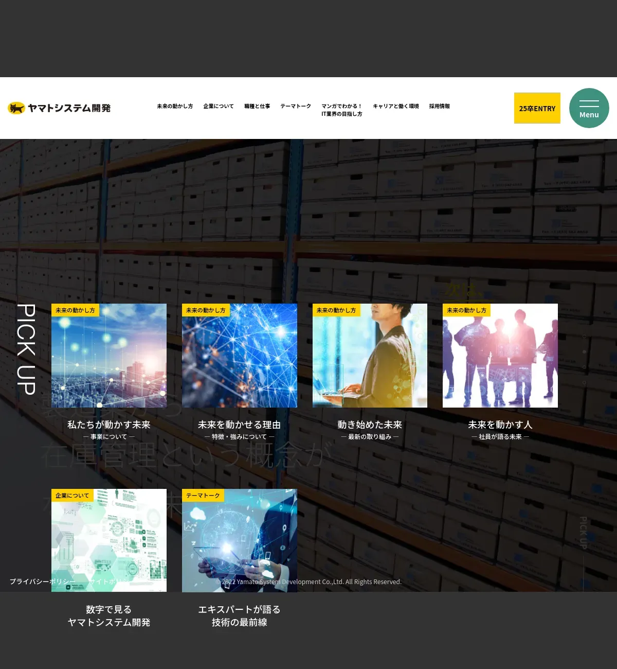Open マンガでわかる！IT業界の目指し方 nav item

(x=342, y=110)
